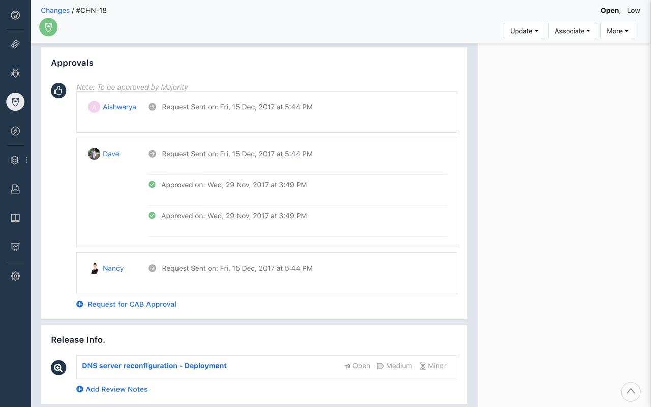651x407 pixels.
Task: Expand the Associate dropdown
Action: click(572, 31)
